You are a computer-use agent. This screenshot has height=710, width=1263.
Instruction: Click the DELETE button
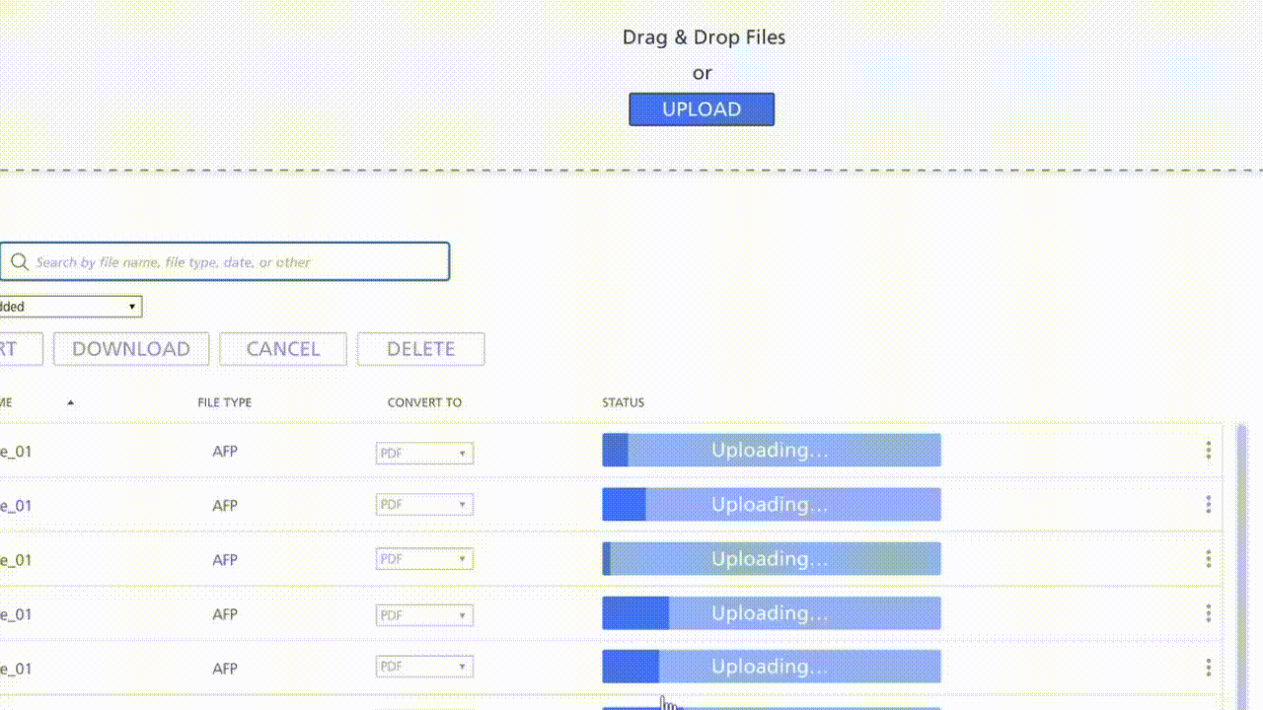[420, 349]
